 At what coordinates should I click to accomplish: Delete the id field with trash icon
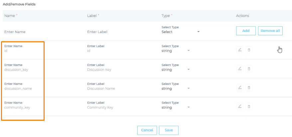tap(249, 50)
